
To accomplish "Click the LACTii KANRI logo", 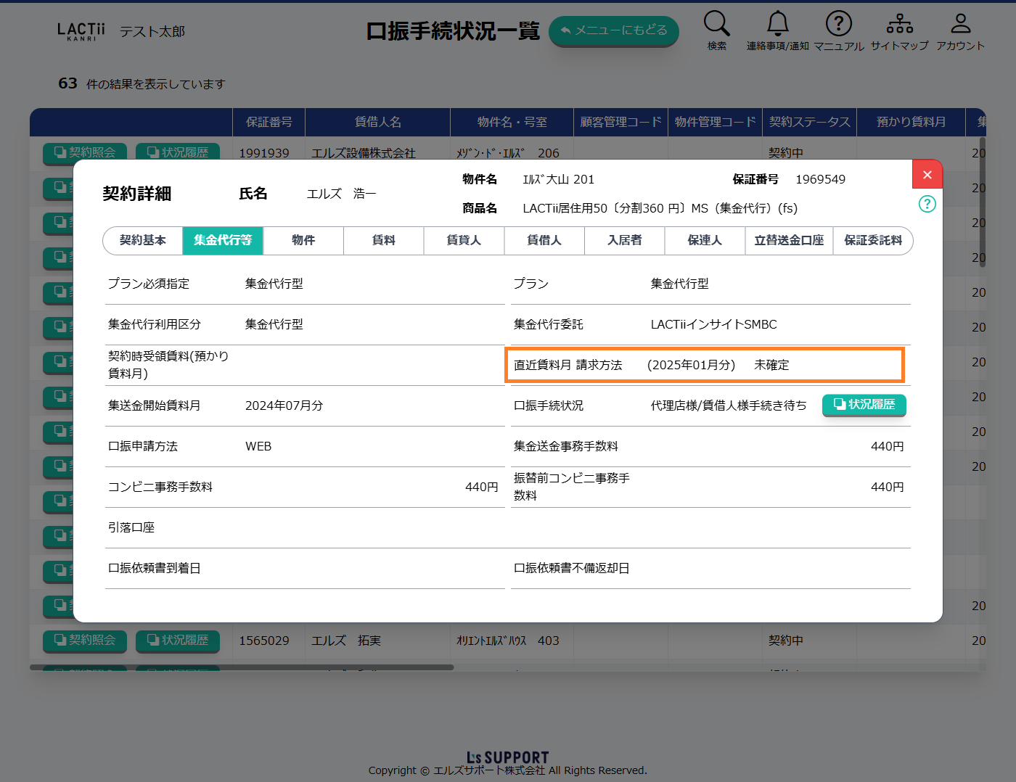I will 81,31.
